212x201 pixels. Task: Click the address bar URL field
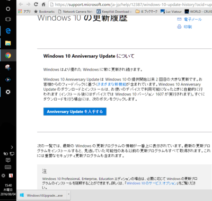130,4
